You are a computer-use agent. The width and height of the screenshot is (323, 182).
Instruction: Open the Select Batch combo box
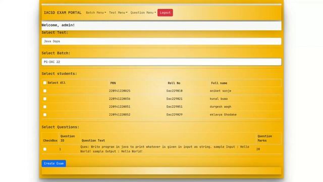pyautogui.click(x=161, y=62)
